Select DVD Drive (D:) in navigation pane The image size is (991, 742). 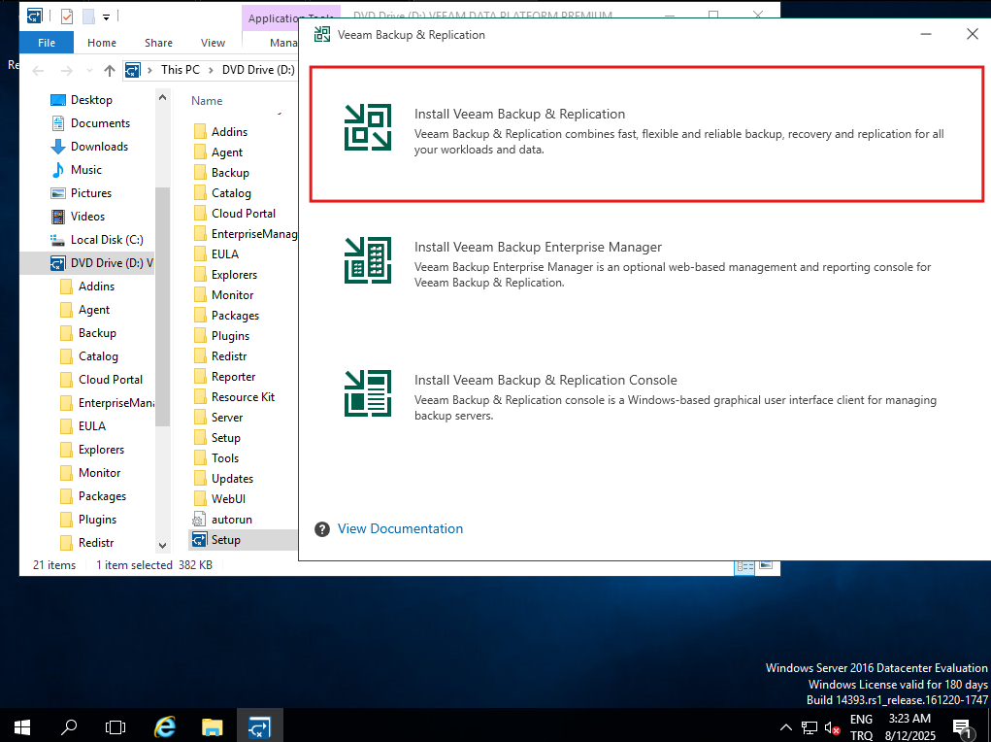[87, 263]
